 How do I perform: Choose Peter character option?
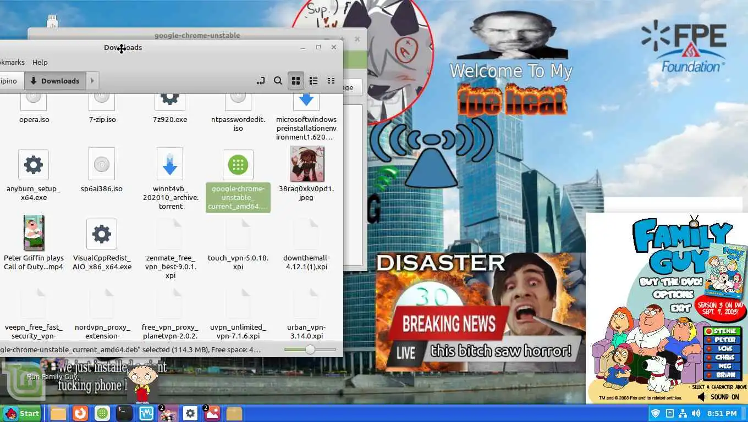click(x=724, y=340)
